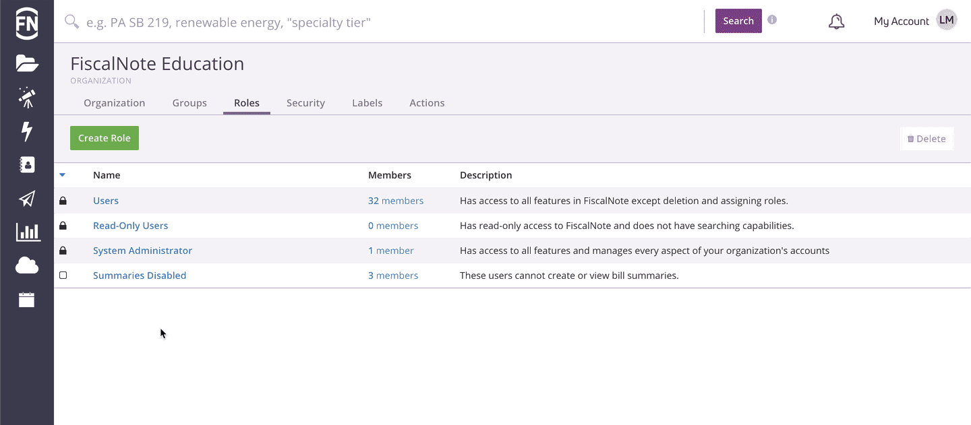This screenshot has height=425, width=971.
Task: Click the cloud icon in the sidebar
Action: coord(27,266)
